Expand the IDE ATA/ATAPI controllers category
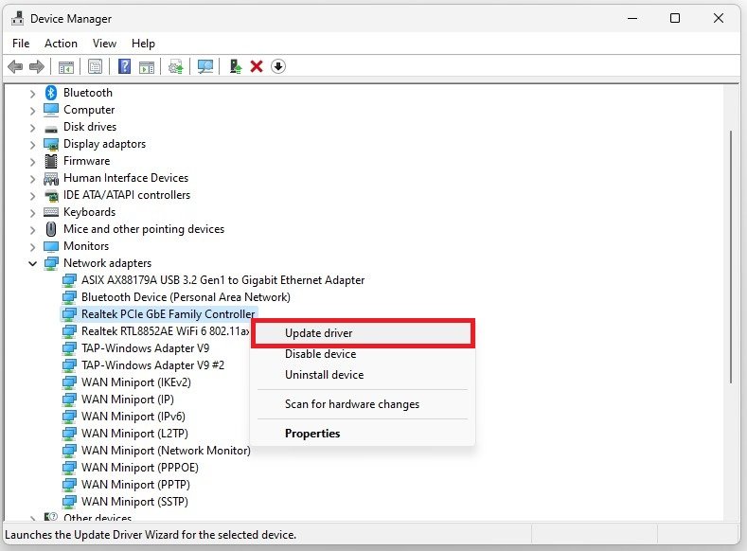Viewport: 747px width, 551px height. 32,196
